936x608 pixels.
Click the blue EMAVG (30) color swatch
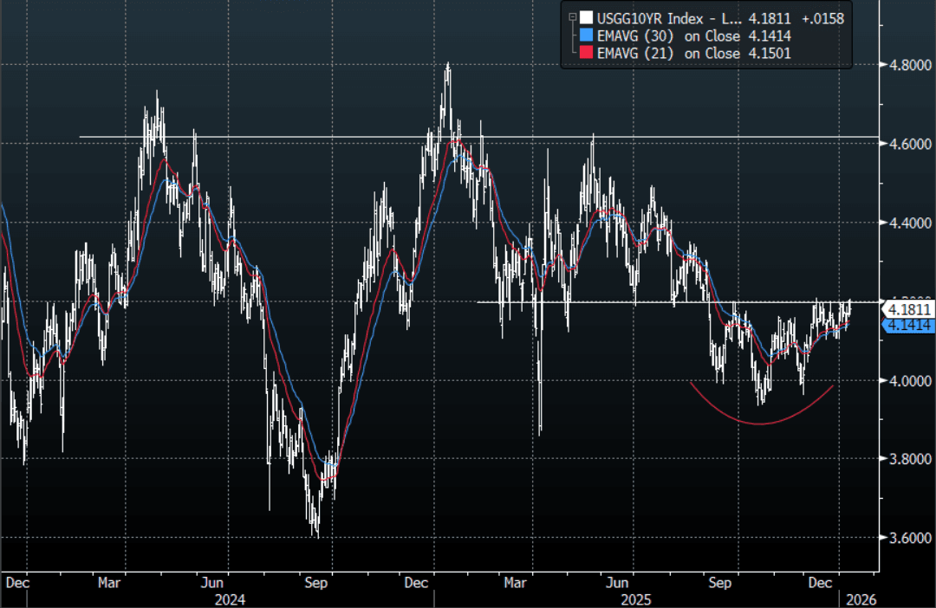587,36
